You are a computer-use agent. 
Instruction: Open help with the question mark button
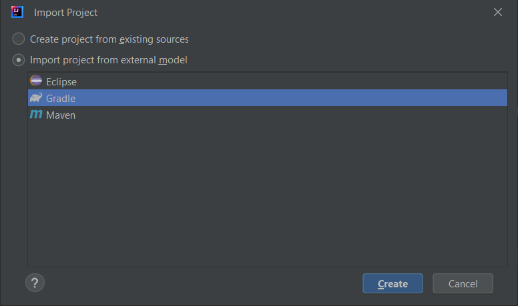35,283
